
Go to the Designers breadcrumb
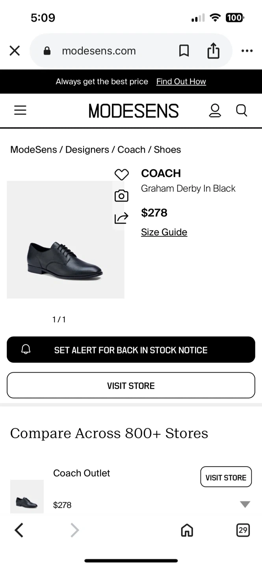pyautogui.click(x=87, y=150)
